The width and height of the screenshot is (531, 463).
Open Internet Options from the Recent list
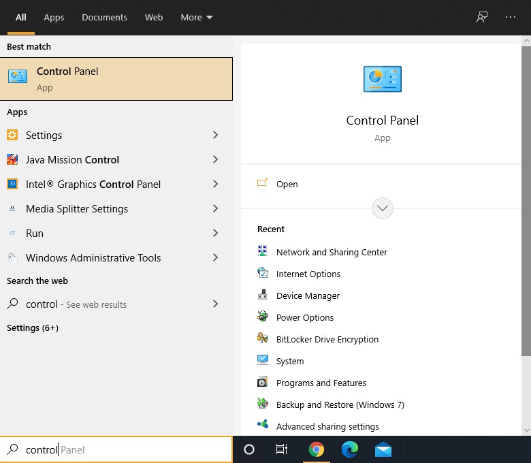pos(308,274)
